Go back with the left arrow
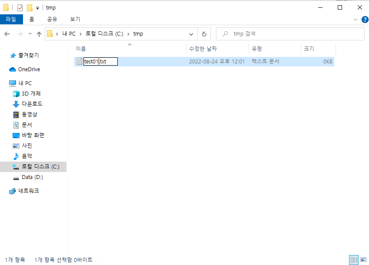Screen dimensions: 369x265 pos(7,34)
